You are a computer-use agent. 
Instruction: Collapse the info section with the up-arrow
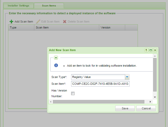(x=56, y=58)
